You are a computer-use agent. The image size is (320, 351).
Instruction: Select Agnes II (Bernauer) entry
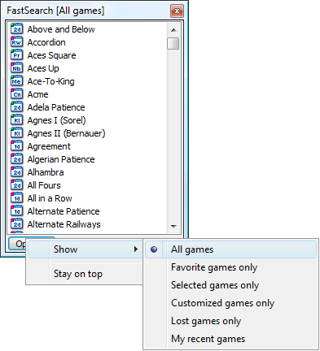[66, 133]
